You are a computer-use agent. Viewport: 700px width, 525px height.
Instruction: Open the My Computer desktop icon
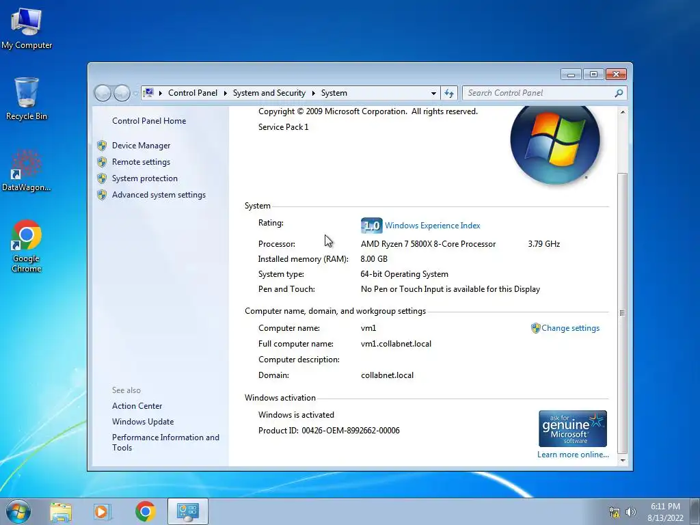[27, 27]
